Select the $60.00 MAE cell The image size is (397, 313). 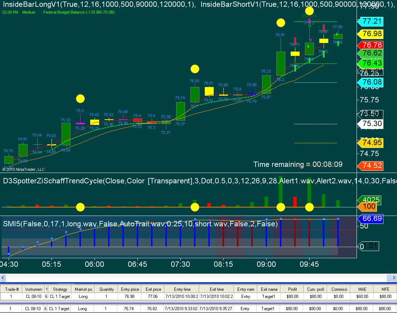[x=362, y=296]
